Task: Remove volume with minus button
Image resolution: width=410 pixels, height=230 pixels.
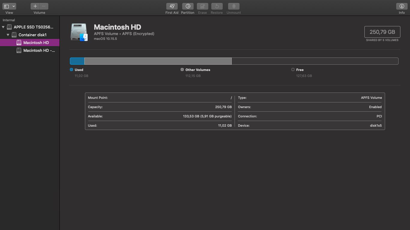Action: pos(44,6)
